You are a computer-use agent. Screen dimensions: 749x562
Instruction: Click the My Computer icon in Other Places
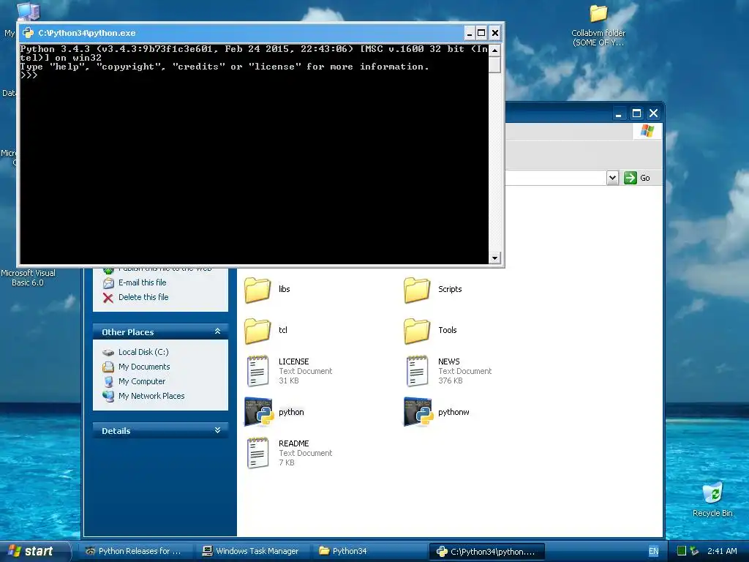point(108,382)
